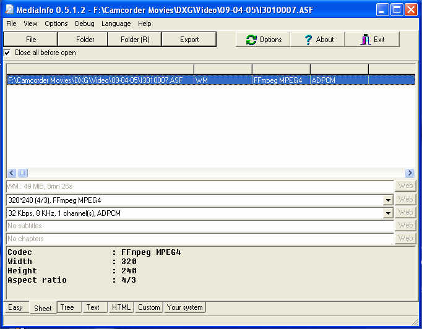Click the horizontal scrollbar thumb
Screen dimensions: 422x329
pos(23,173)
